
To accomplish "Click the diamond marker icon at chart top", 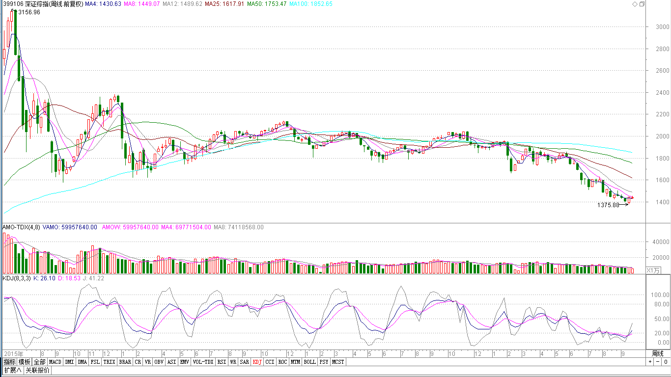I will pyautogui.click(x=635, y=4).
